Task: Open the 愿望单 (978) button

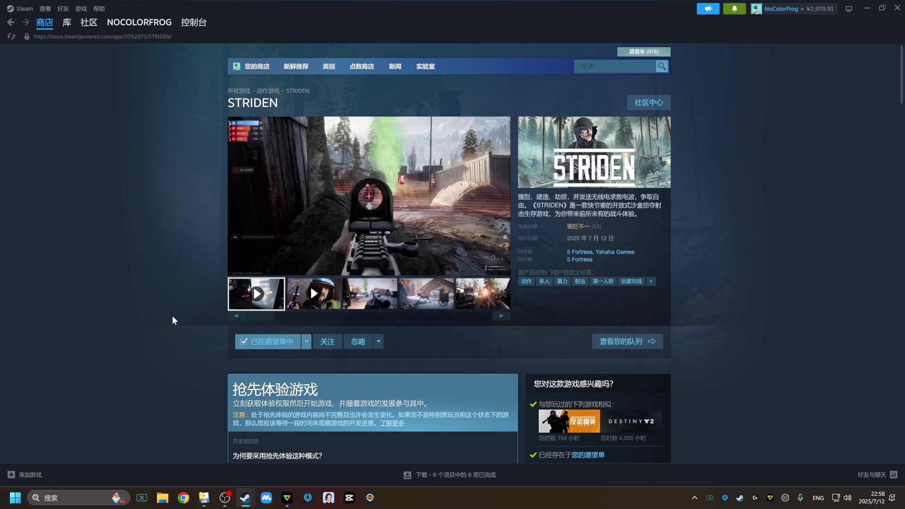Action: pyautogui.click(x=644, y=52)
